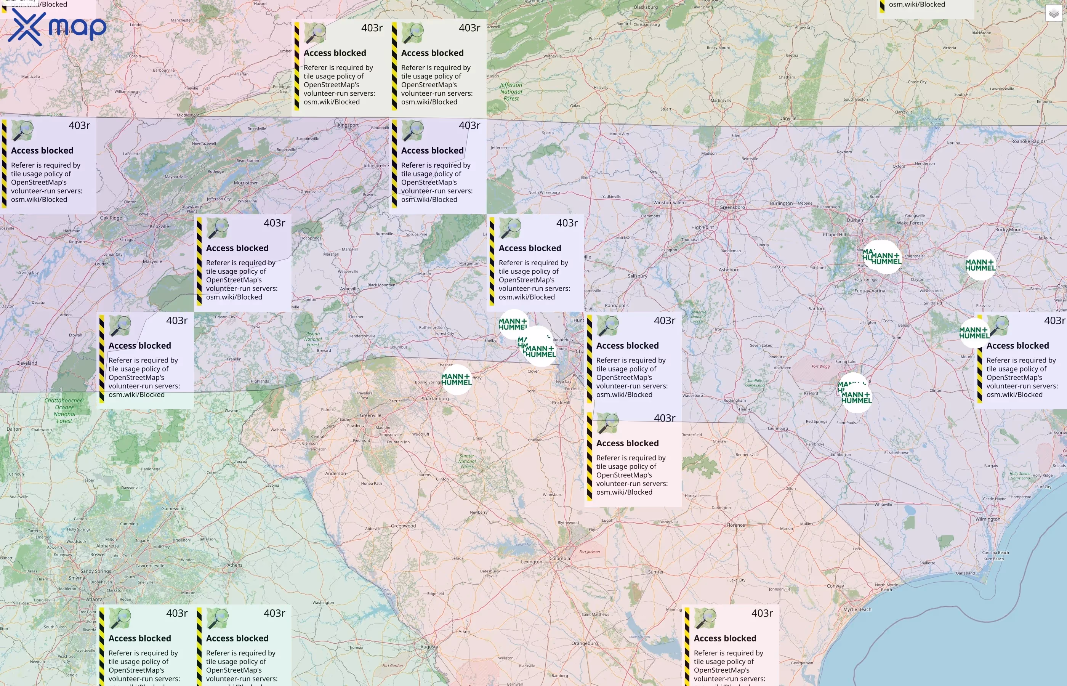
Task: Click the Roanoke Rapids label
Action: [x=1028, y=141]
